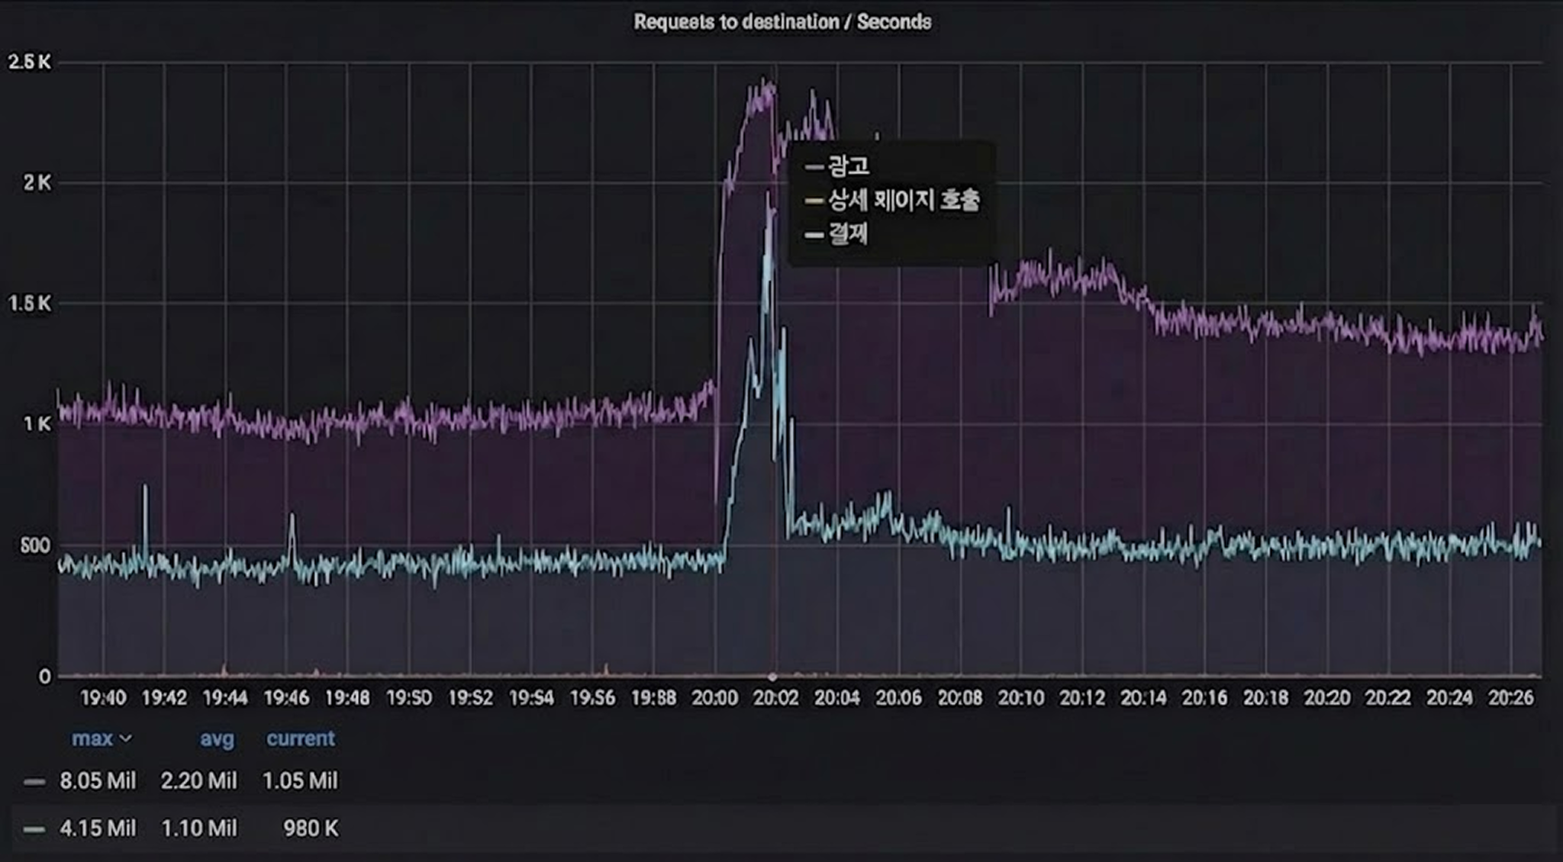
Task: Click the chevron beside max header
Action: [127, 738]
